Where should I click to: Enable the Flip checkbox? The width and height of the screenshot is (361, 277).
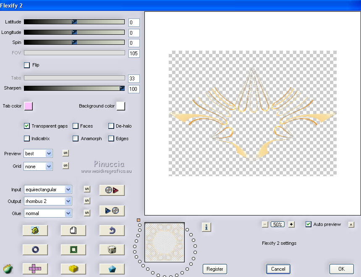[x=27, y=65]
